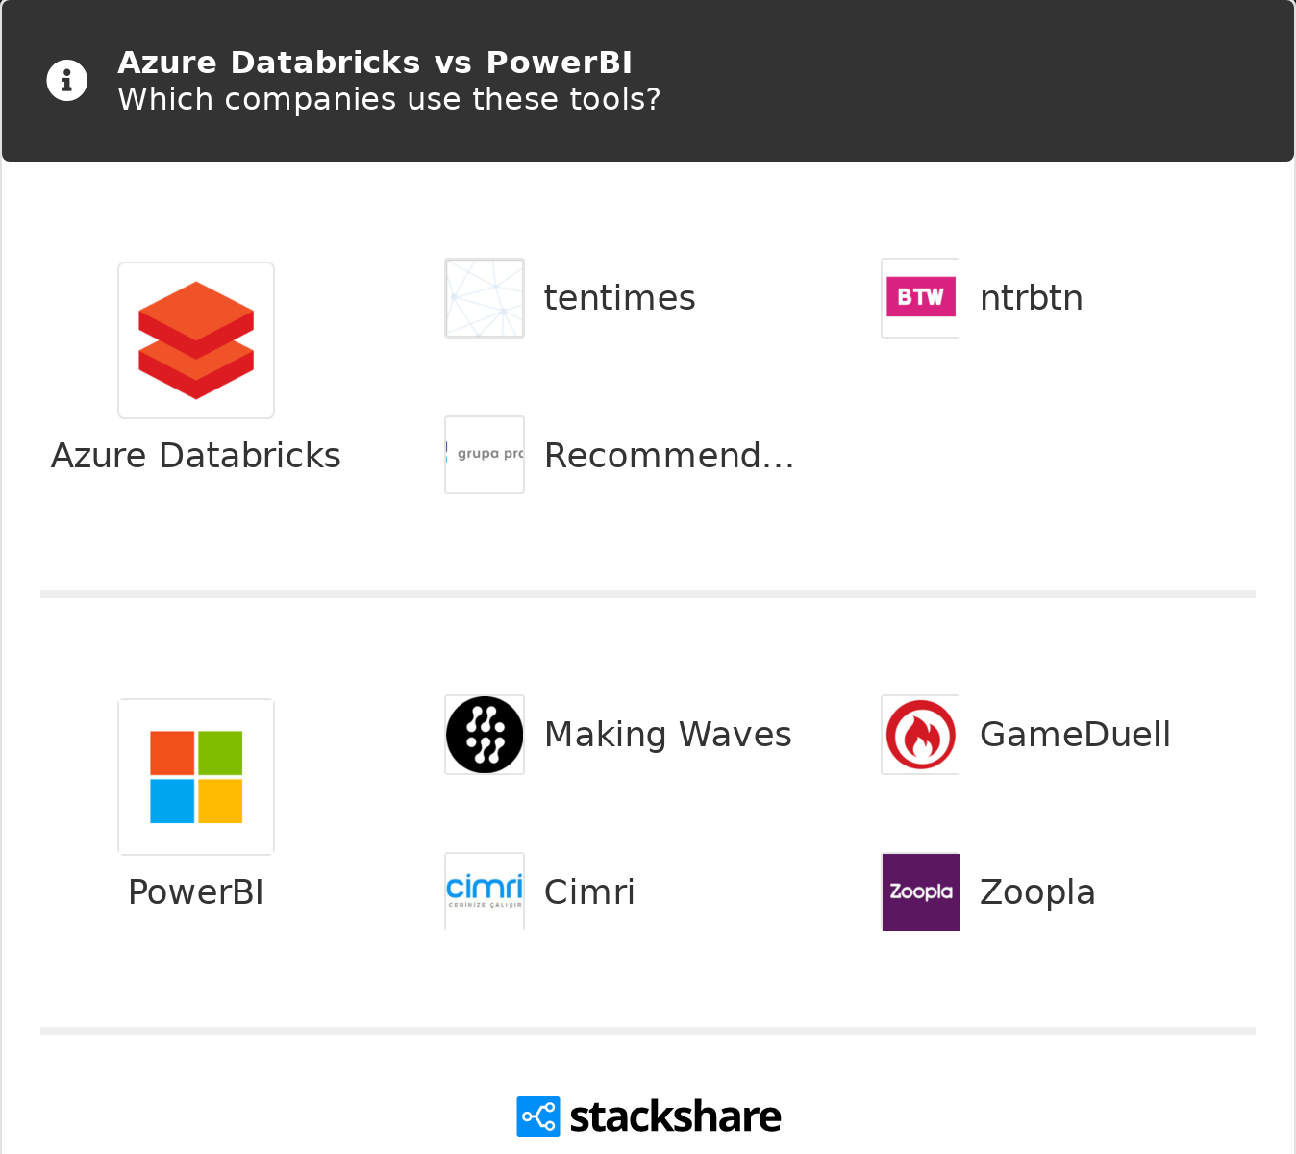Click the tentimes company logo
This screenshot has width=1296, height=1154.
pos(485,298)
